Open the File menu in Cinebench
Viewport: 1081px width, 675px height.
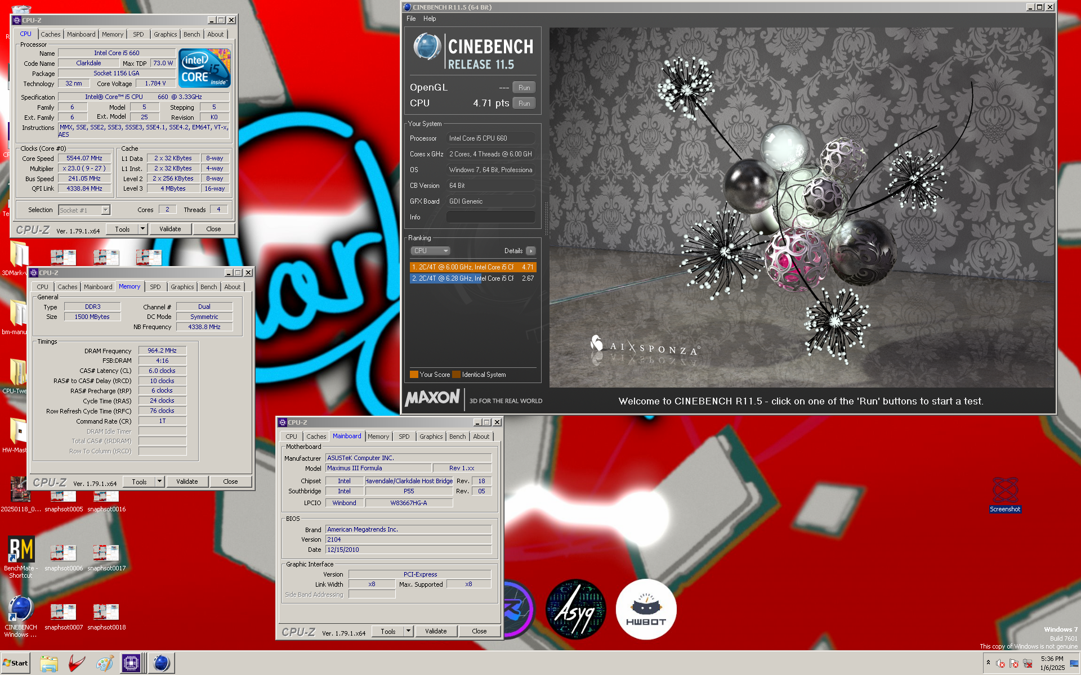coord(411,19)
